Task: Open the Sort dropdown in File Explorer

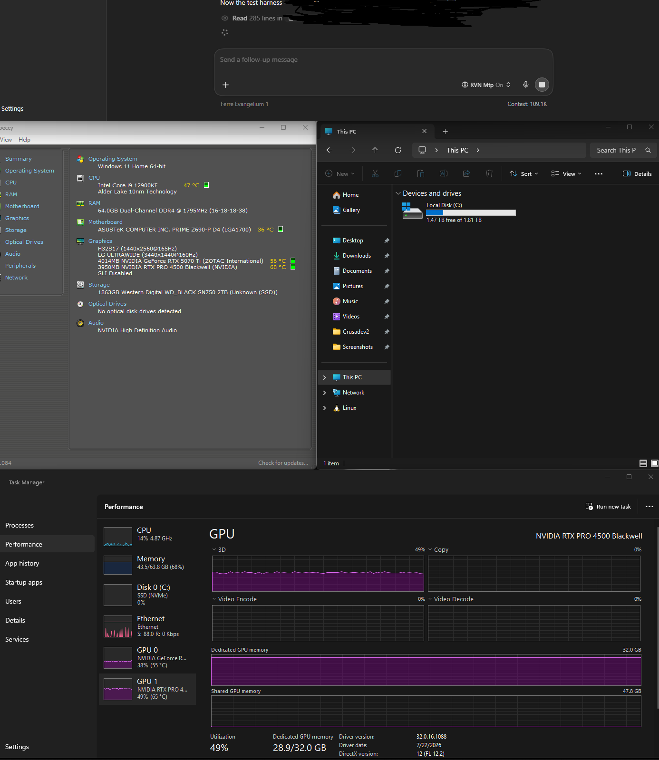Action: (x=524, y=174)
